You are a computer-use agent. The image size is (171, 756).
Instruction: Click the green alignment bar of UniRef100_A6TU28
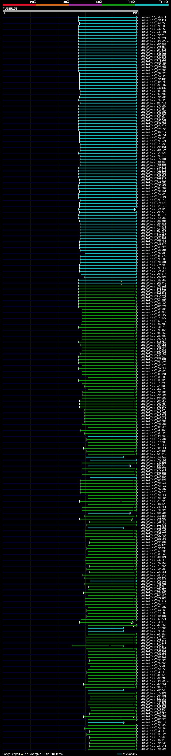(x=108, y=286)
